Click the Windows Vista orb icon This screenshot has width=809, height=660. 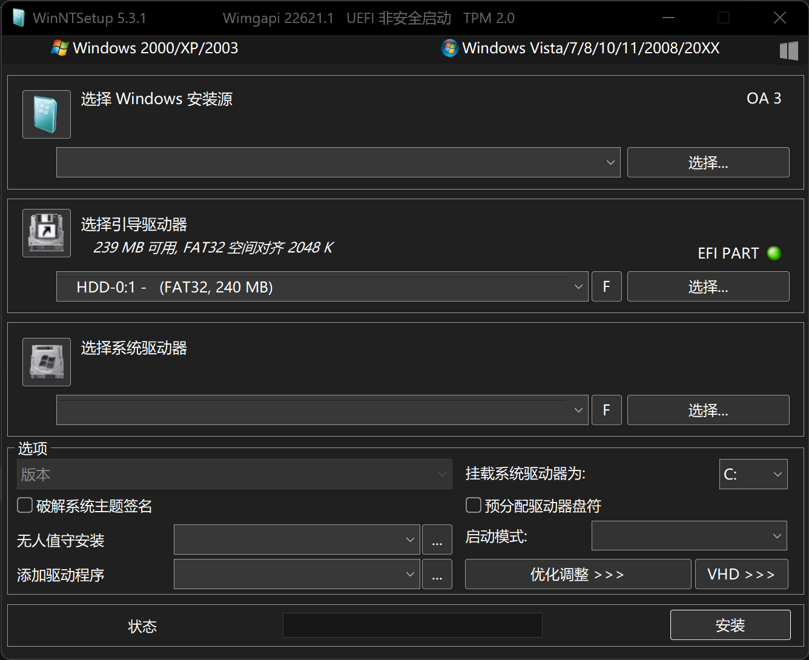(449, 48)
